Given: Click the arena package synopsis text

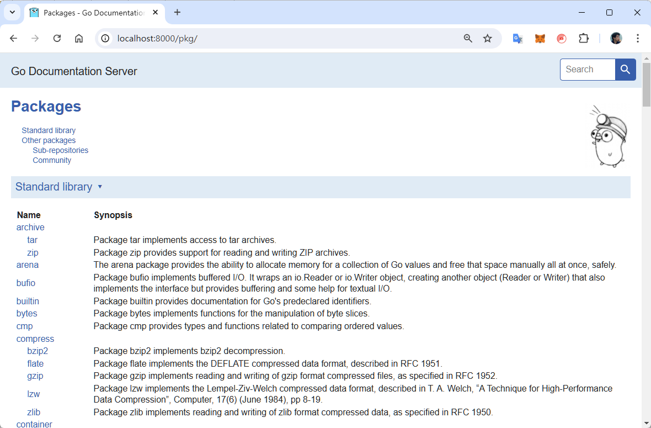Looking at the screenshot, I should (x=355, y=265).
